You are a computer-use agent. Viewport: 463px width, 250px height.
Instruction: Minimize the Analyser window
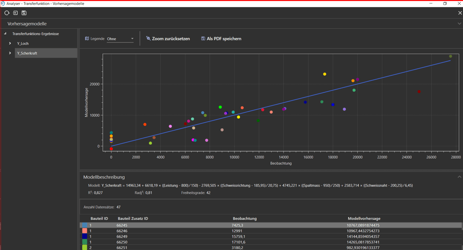(x=431, y=4)
